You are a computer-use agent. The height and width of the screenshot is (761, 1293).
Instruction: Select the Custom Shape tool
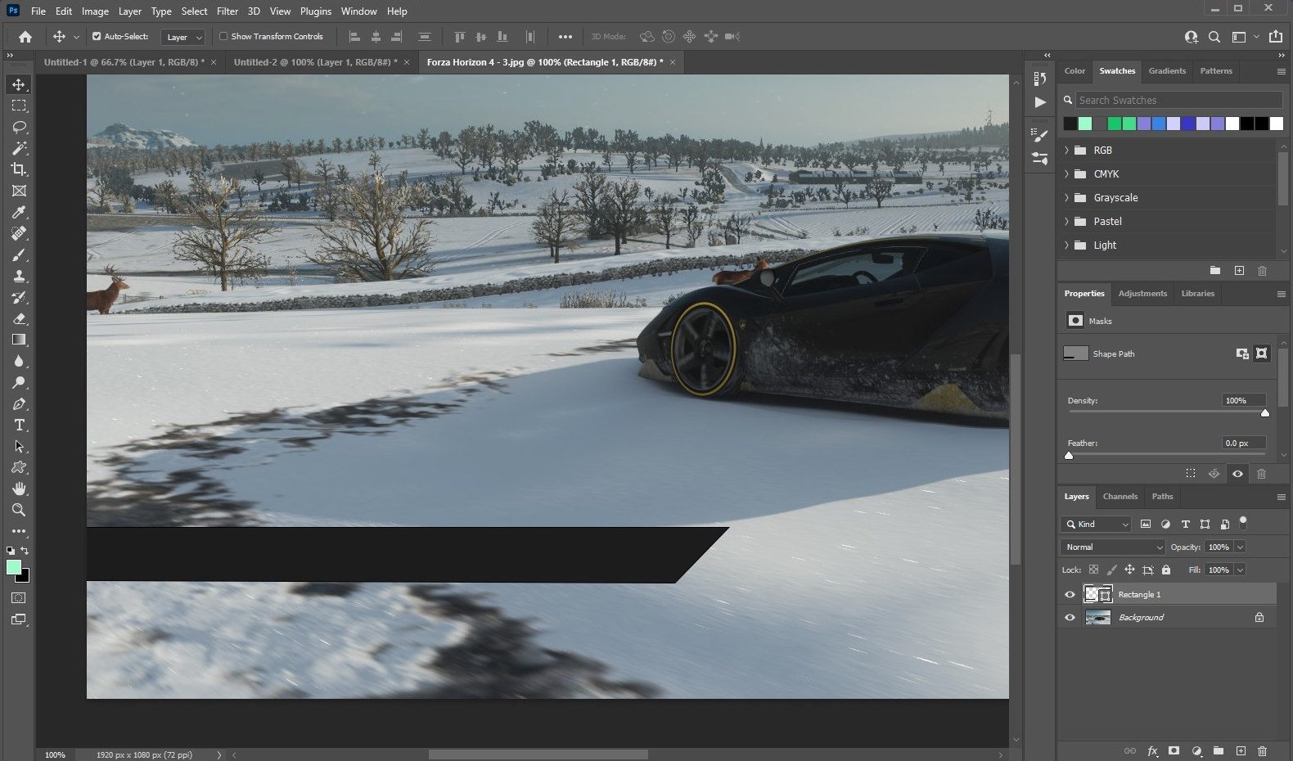(19, 467)
